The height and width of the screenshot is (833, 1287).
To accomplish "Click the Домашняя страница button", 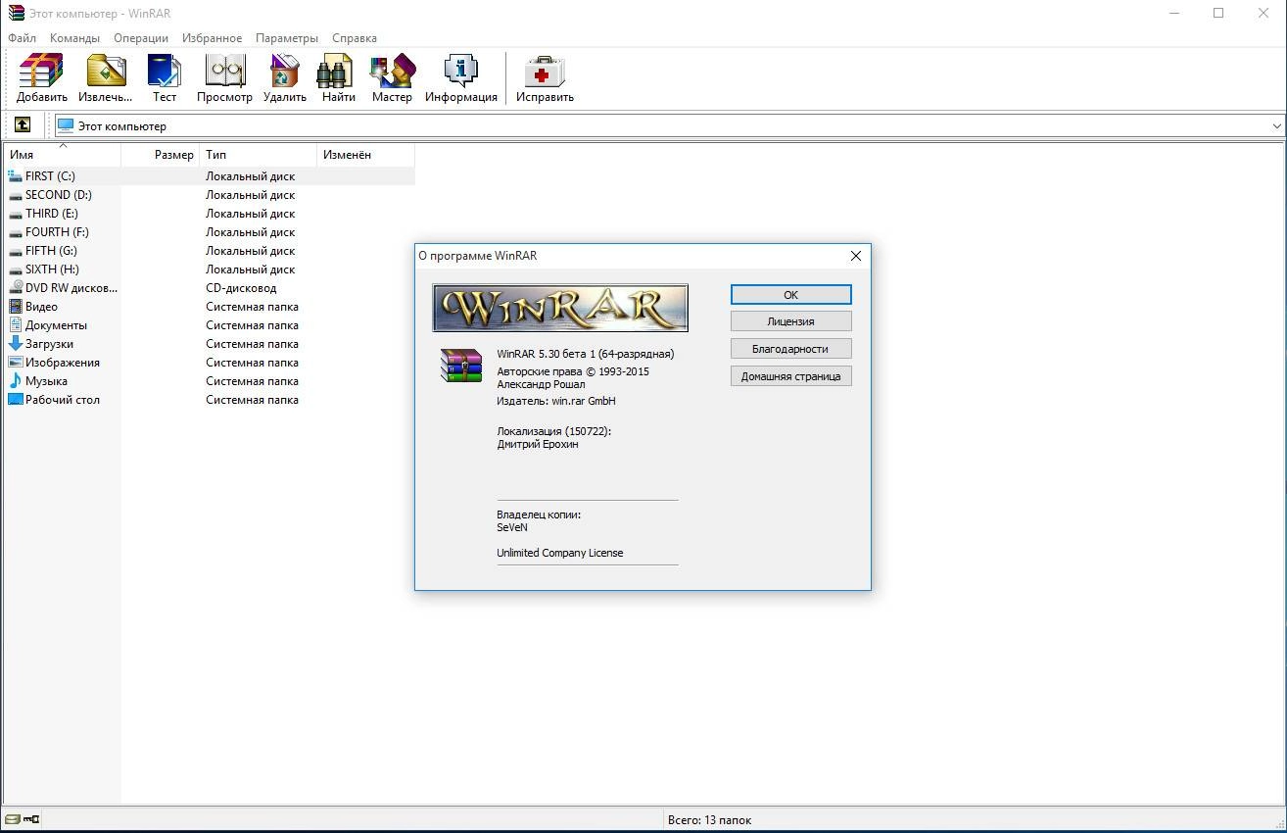I will coord(791,376).
